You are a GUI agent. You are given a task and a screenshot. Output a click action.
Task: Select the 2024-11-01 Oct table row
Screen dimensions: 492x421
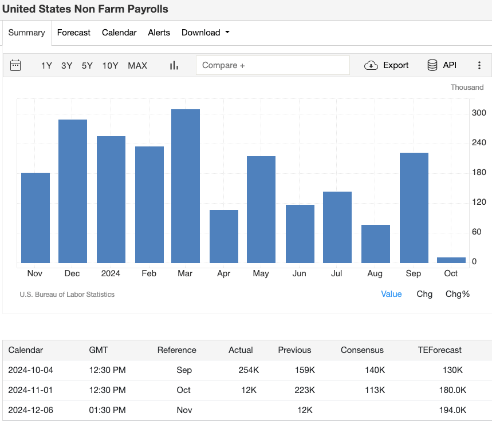246,390
